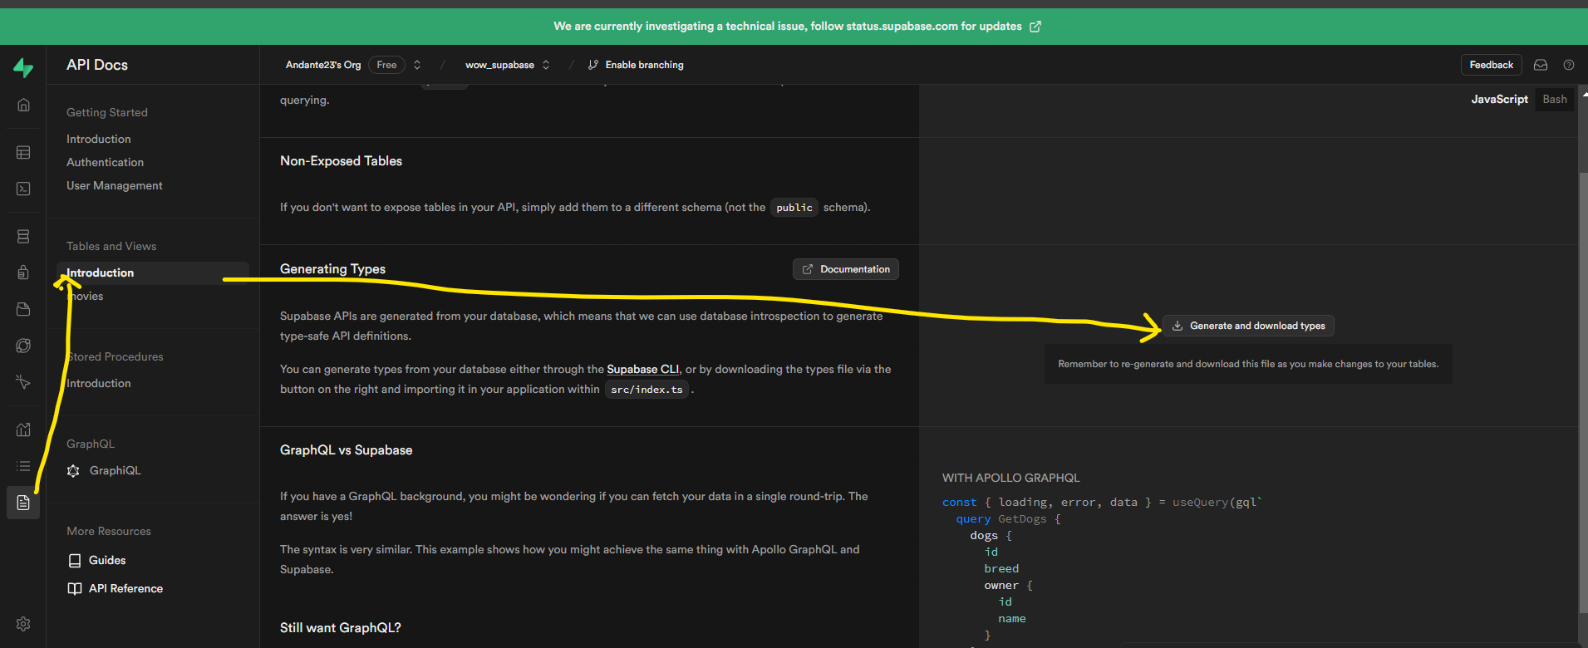This screenshot has width=1588, height=648.
Task: Open Guides under More Resources
Action: 107,560
